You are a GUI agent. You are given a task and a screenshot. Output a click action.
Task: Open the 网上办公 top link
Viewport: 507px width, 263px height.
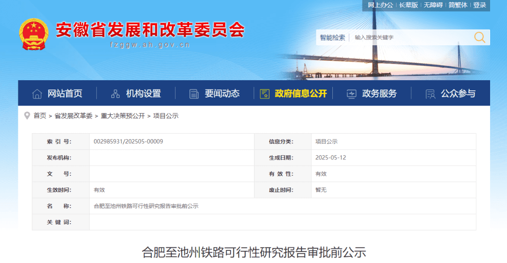380,5
